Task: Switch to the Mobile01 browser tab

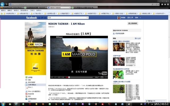Action: (36, 8)
